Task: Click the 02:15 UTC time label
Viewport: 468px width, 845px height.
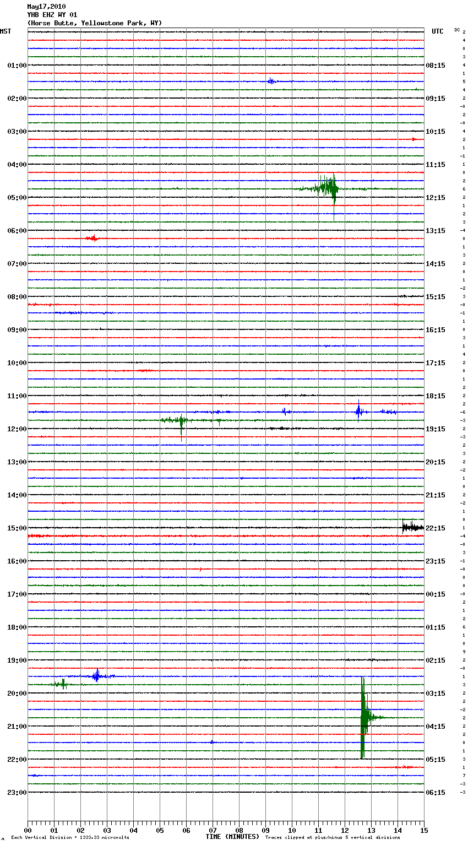Action: click(436, 660)
